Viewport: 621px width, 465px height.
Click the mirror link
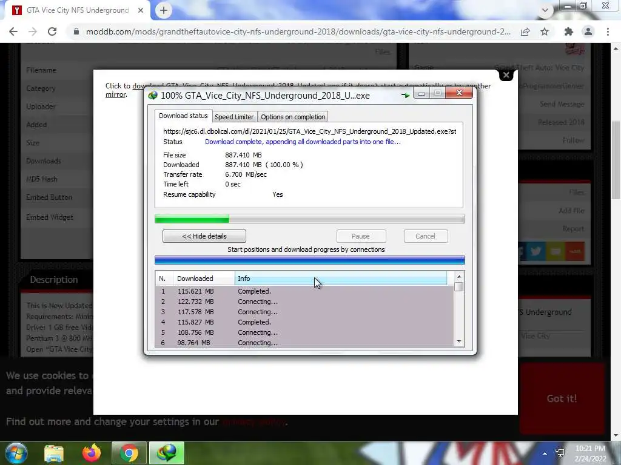click(x=116, y=94)
